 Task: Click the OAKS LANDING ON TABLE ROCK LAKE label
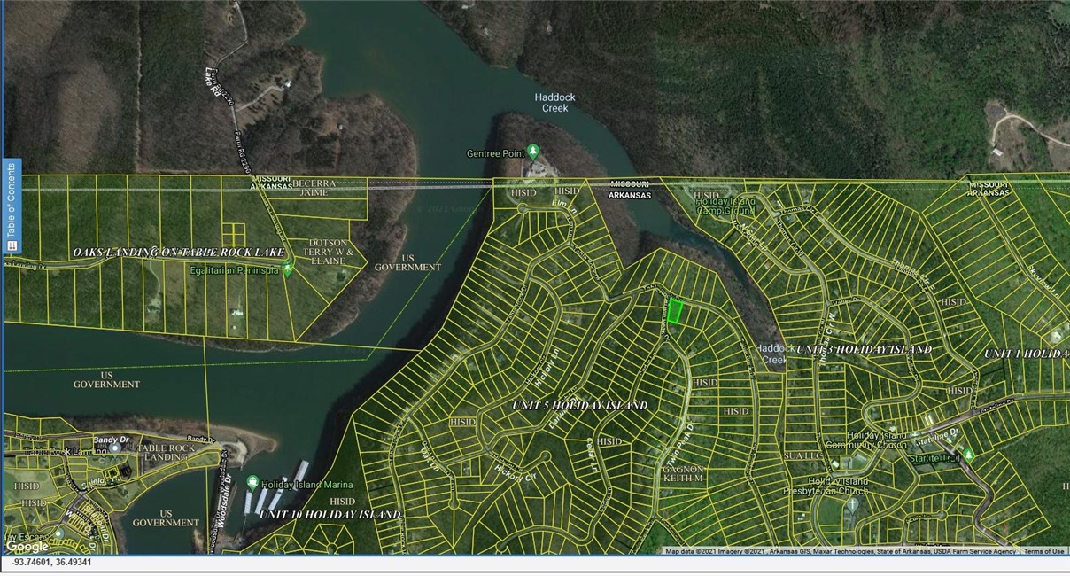[178, 253]
